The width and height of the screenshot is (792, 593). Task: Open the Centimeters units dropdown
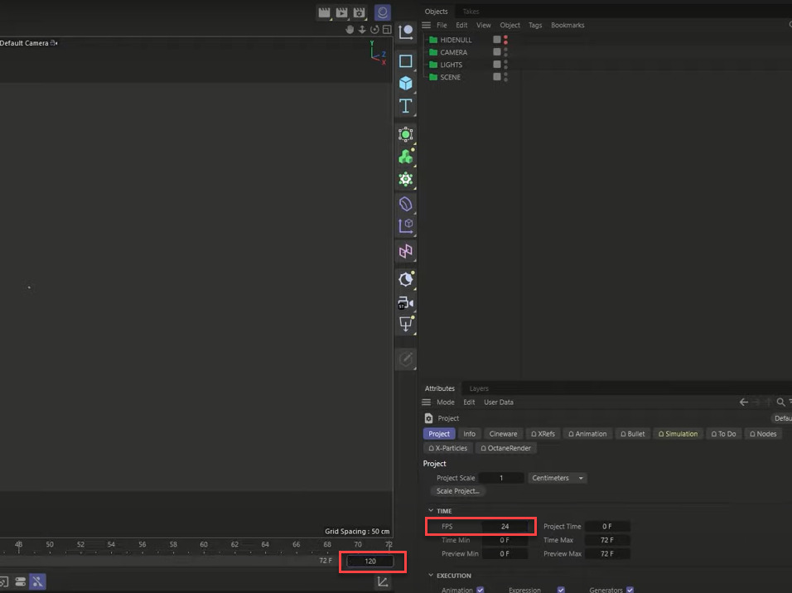(557, 478)
